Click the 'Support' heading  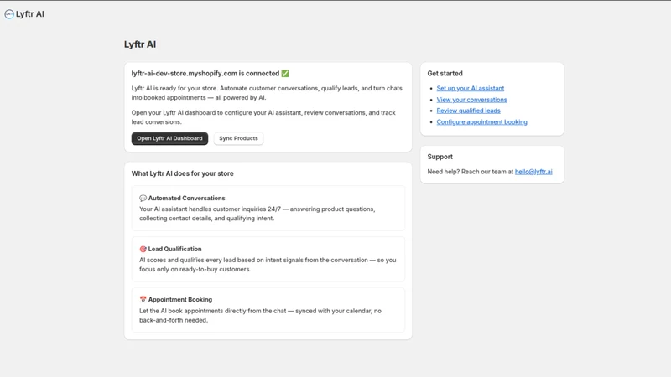[440, 157]
